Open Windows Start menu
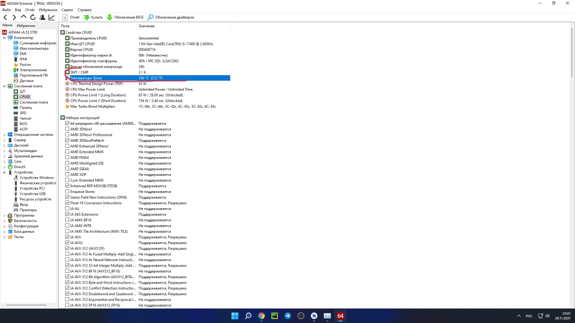This screenshot has height=323, width=575. click(235, 316)
